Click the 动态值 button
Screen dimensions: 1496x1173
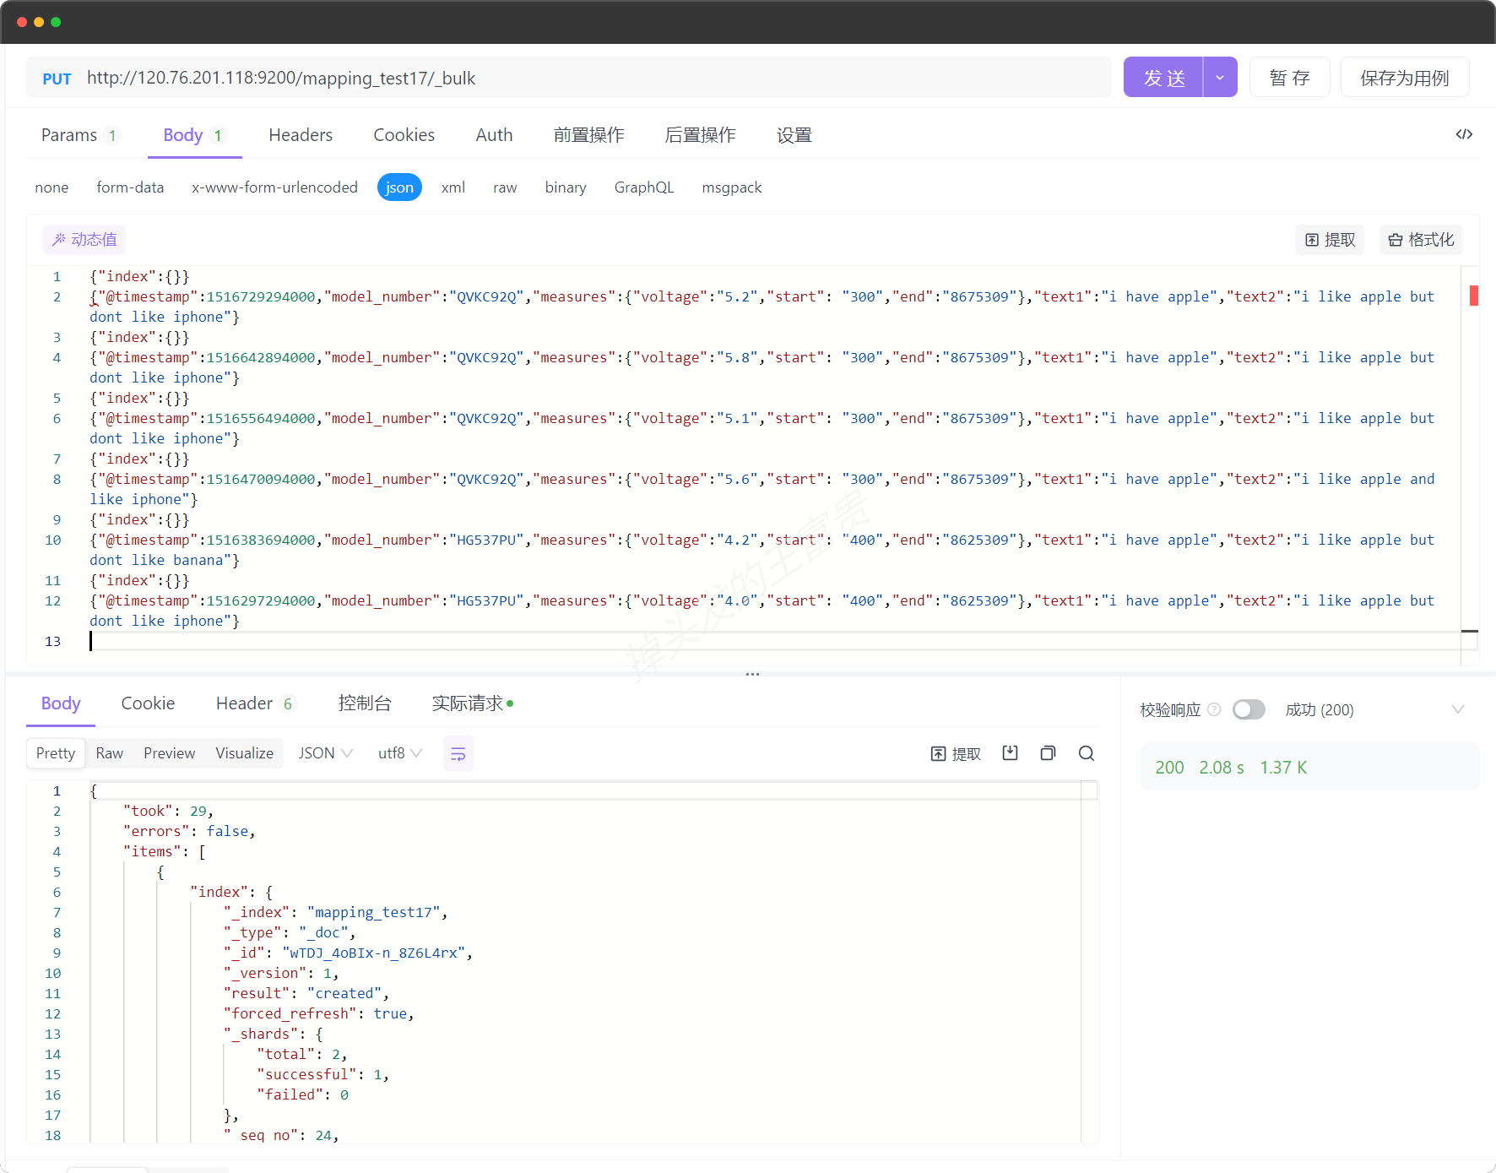click(x=84, y=240)
